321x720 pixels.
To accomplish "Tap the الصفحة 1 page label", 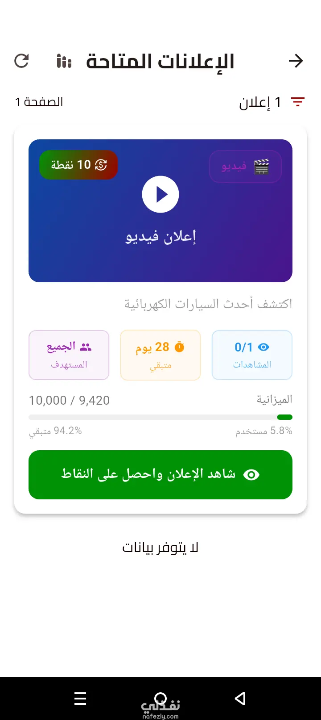I will tap(39, 102).
